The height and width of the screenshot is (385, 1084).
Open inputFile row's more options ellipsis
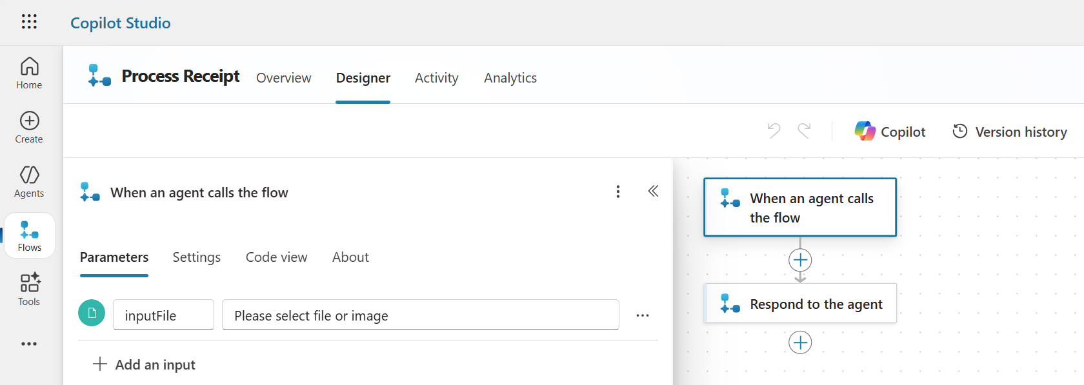(x=643, y=315)
